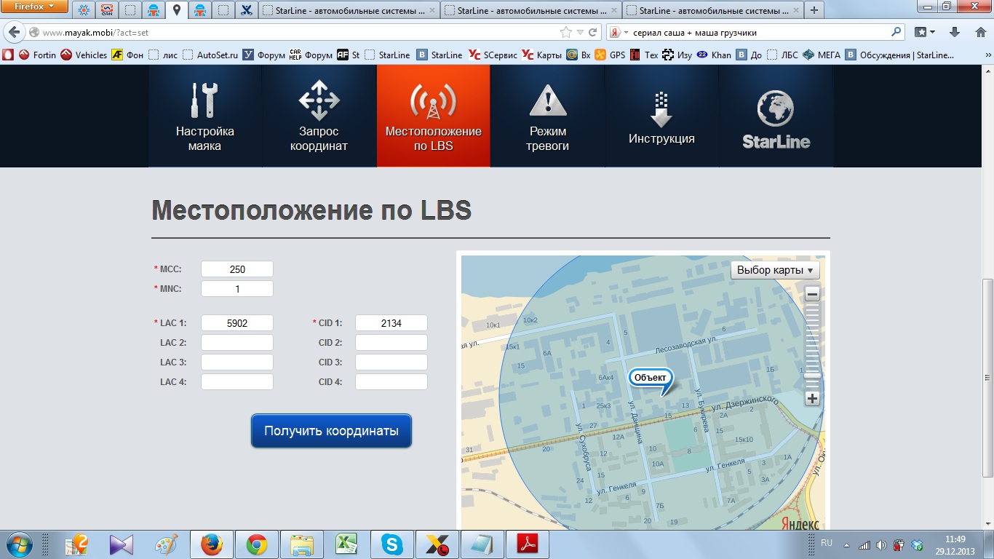Expand the Выбор карты dropdown
This screenshot has width=994, height=559.
774,270
